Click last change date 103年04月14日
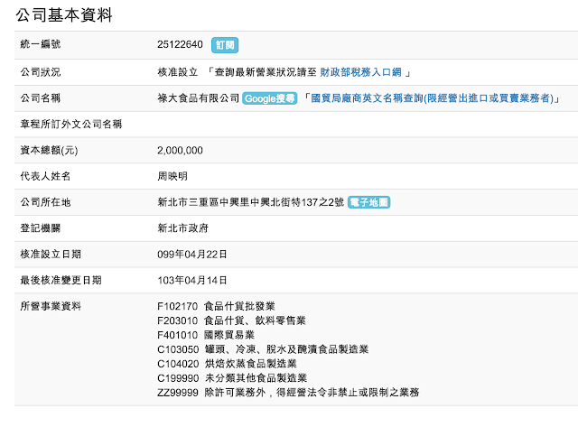The height and width of the screenshot is (427, 578). click(192, 281)
